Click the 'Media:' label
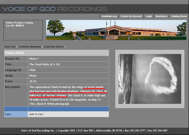Image resolution: width=189 pixels, height=135 pixels. (x=9, y=76)
